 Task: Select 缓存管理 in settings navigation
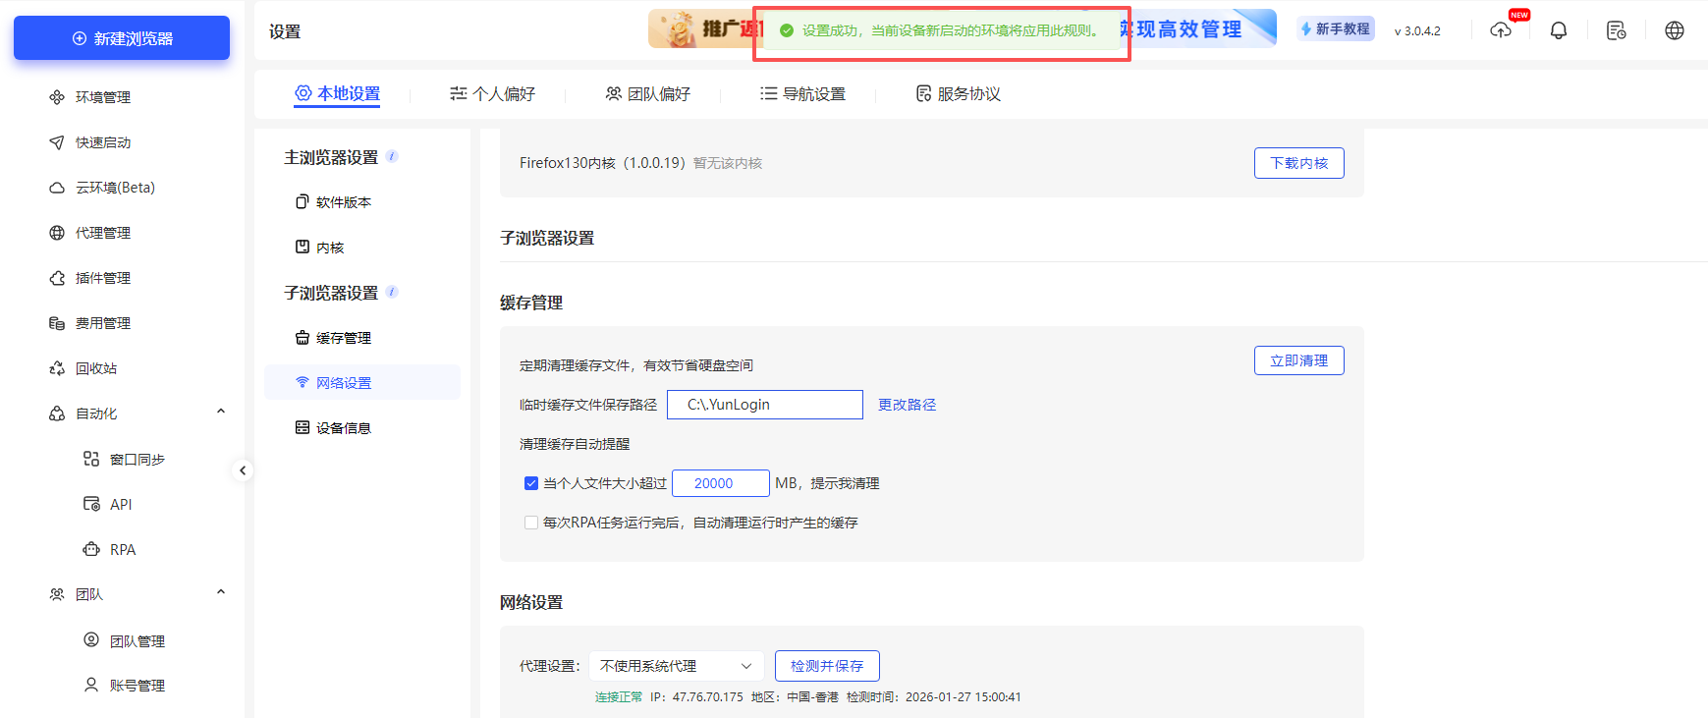tap(362, 338)
